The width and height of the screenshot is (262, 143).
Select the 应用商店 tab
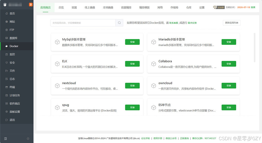click(46, 7)
